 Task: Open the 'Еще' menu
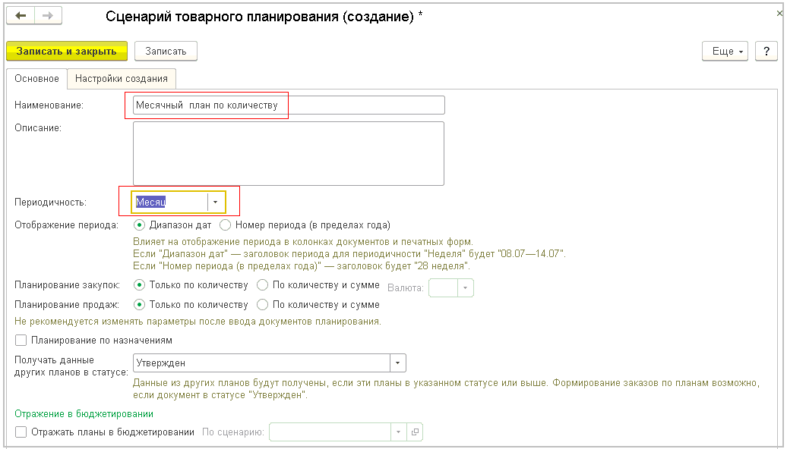725,51
